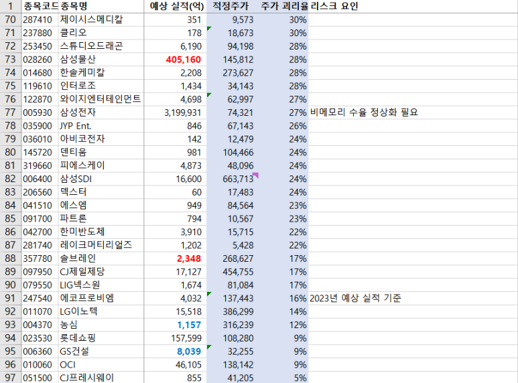Click the 주가 괴리율 header cell
The image size is (518, 383).
pos(282,6)
